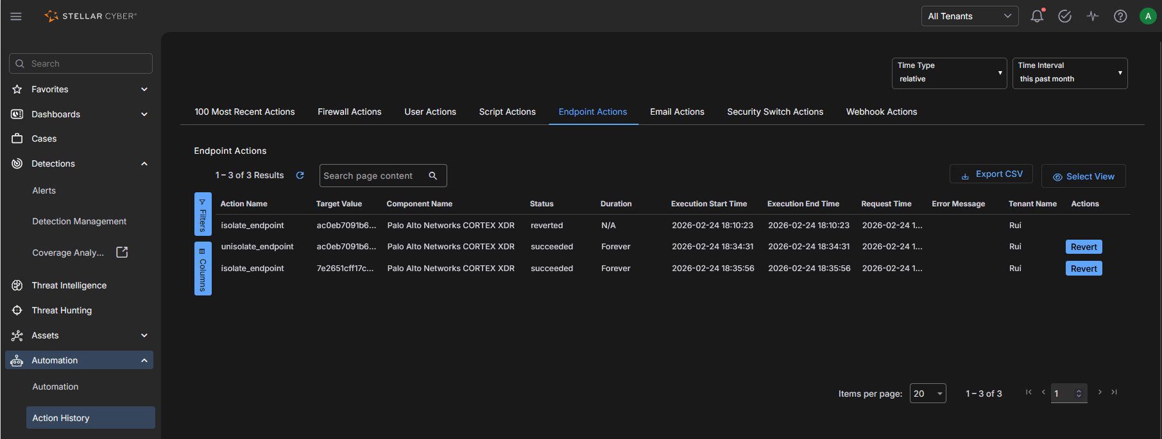
Task: Switch to the Webhook Actions tab
Action: point(881,112)
